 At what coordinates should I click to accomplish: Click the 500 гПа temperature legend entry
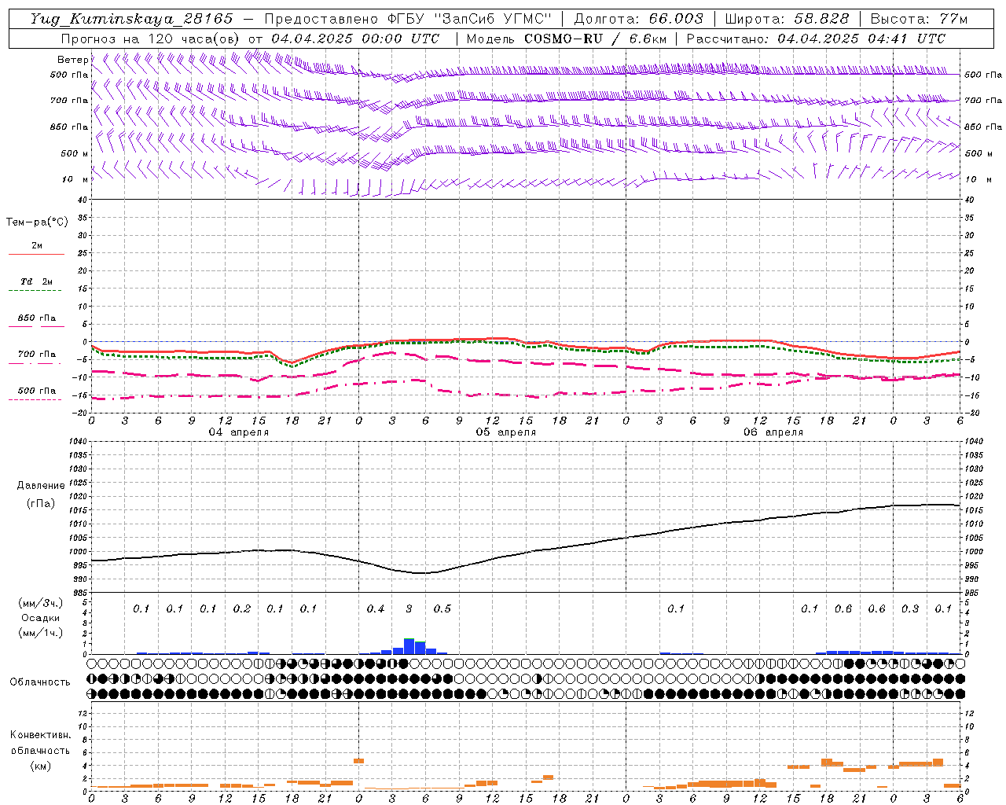point(37,390)
